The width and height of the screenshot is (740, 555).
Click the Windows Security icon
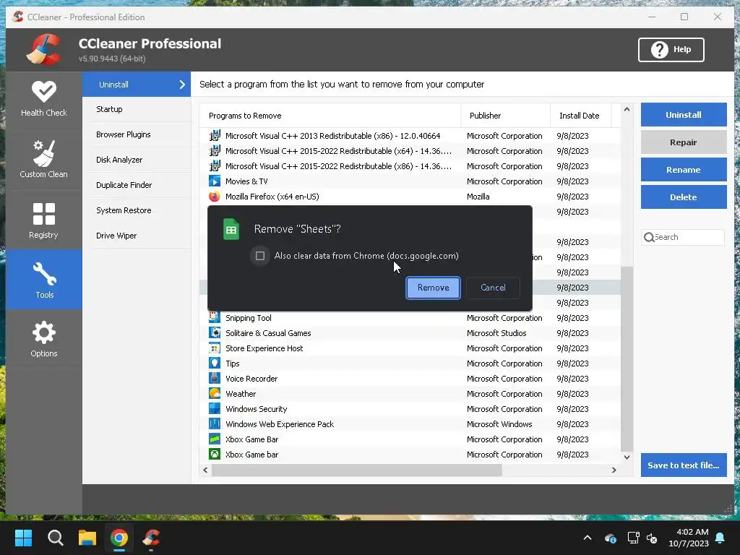215,409
